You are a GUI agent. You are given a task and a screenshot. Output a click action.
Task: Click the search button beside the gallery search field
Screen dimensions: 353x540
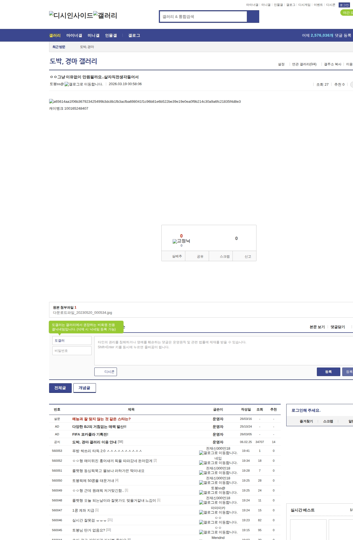[x=253, y=17]
